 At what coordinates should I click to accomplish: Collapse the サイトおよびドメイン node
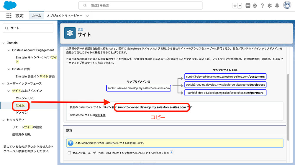coord(9,91)
